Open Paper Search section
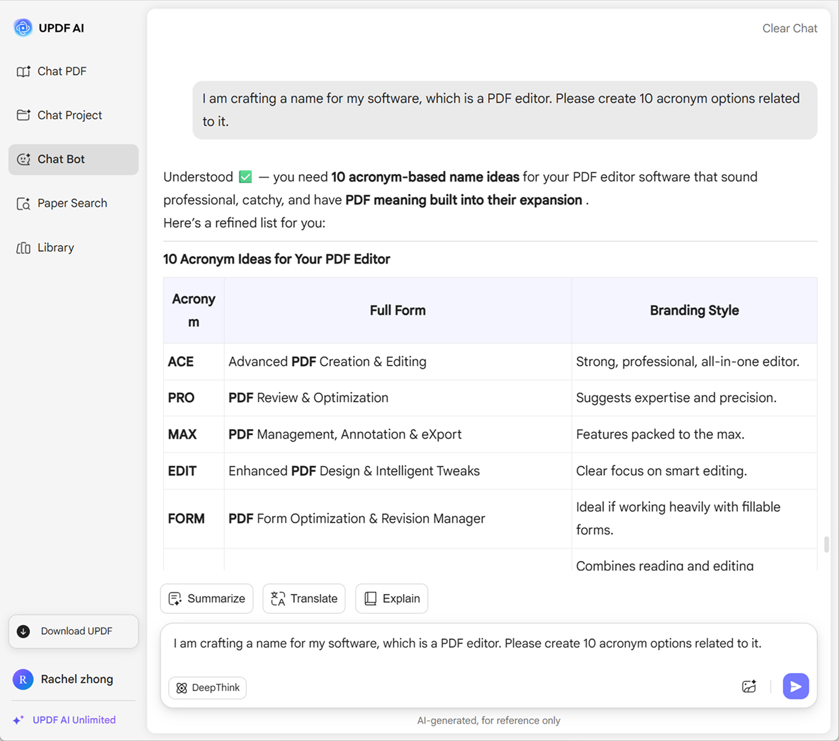The height and width of the screenshot is (741, 839). (73, 203)
